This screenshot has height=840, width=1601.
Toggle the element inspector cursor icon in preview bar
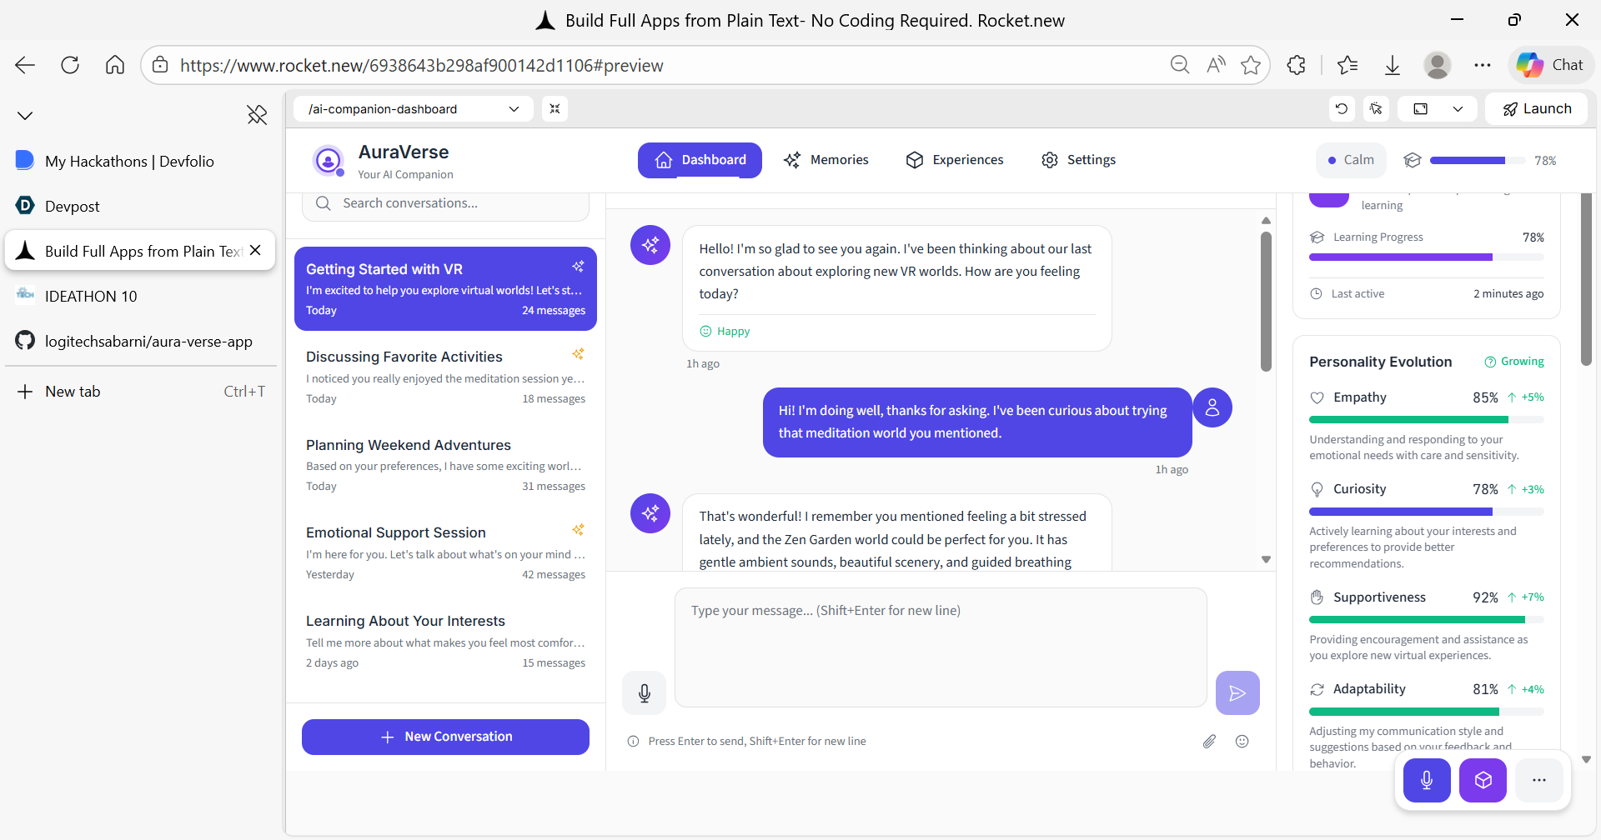[x=1376, y=109]
